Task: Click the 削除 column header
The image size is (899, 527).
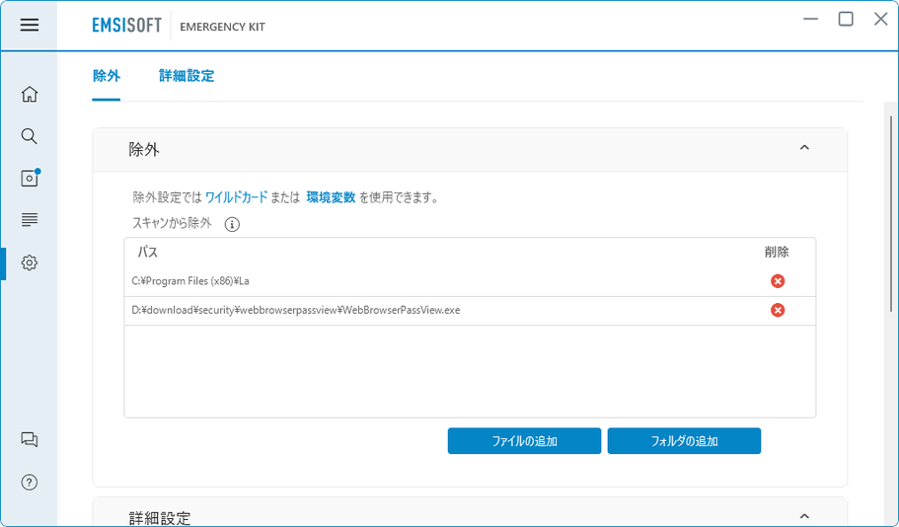Action: (x=777, y=252)
